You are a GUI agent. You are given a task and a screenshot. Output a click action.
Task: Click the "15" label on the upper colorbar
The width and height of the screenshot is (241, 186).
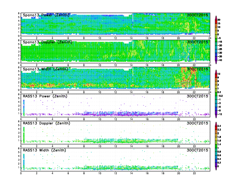pyautogui.click(x=219, y=23)
